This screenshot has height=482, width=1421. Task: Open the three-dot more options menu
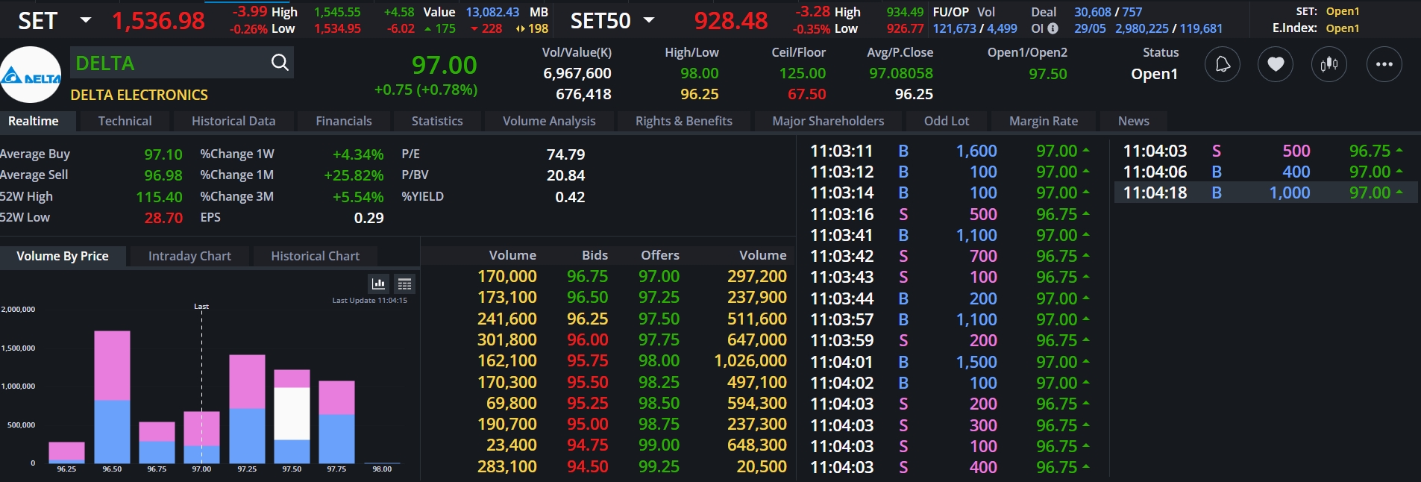pos(1384,65)
